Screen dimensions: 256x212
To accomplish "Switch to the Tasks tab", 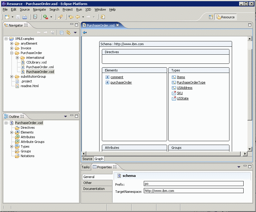I will click(86, 167).
